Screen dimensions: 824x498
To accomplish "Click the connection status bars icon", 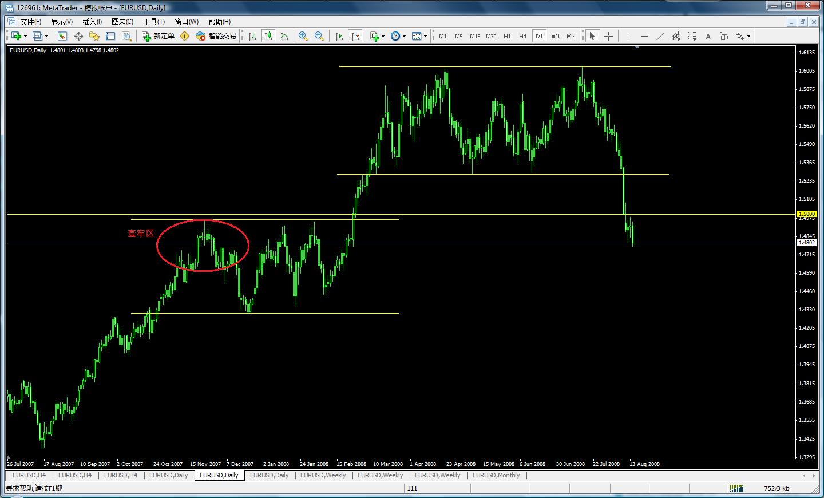I will pos(736,488).
